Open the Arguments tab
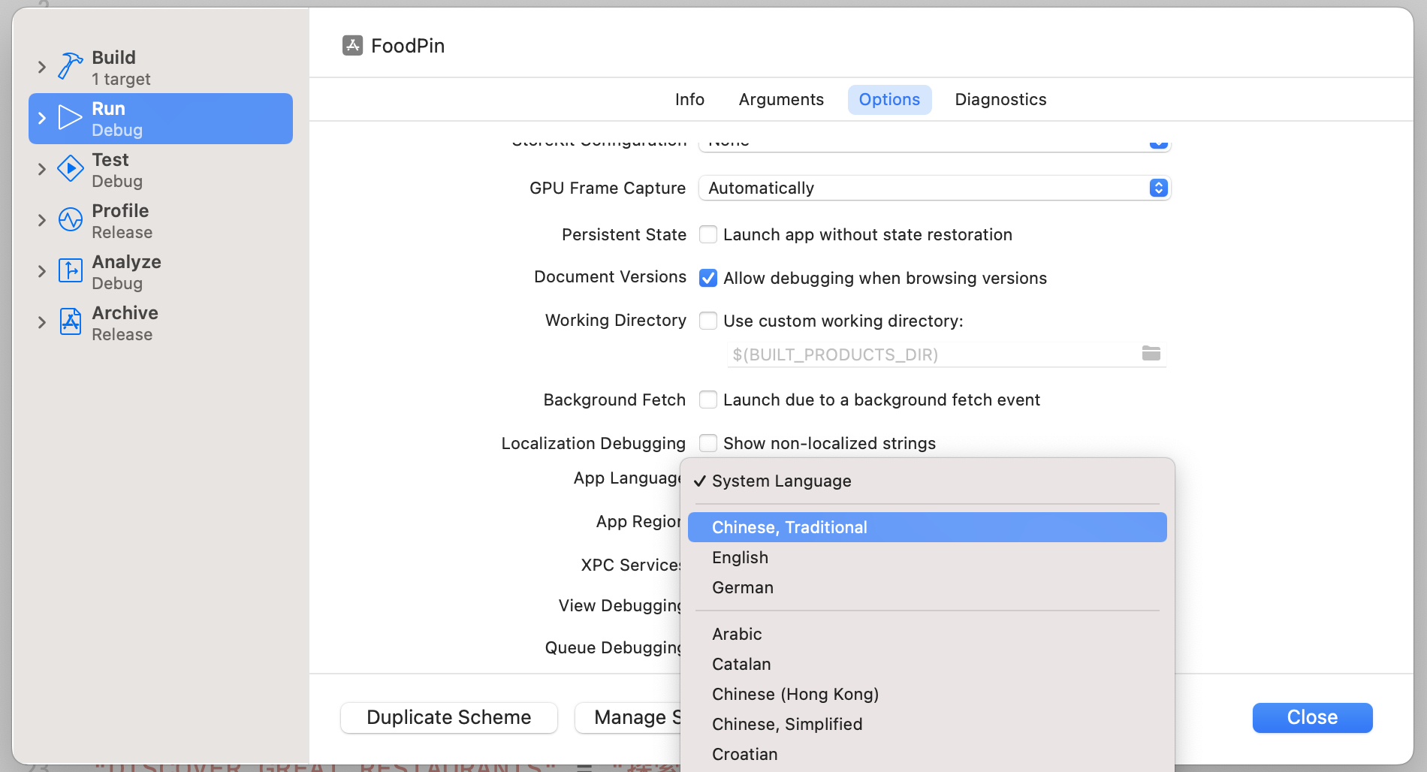This screenshot has width=1427, height=772. [780, 99]
